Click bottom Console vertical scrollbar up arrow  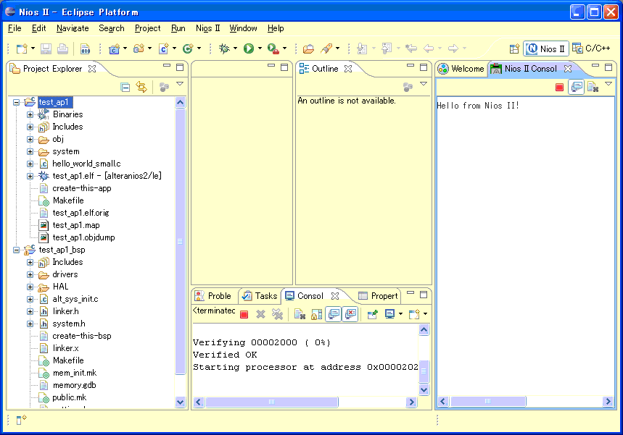tap(424, 330)
